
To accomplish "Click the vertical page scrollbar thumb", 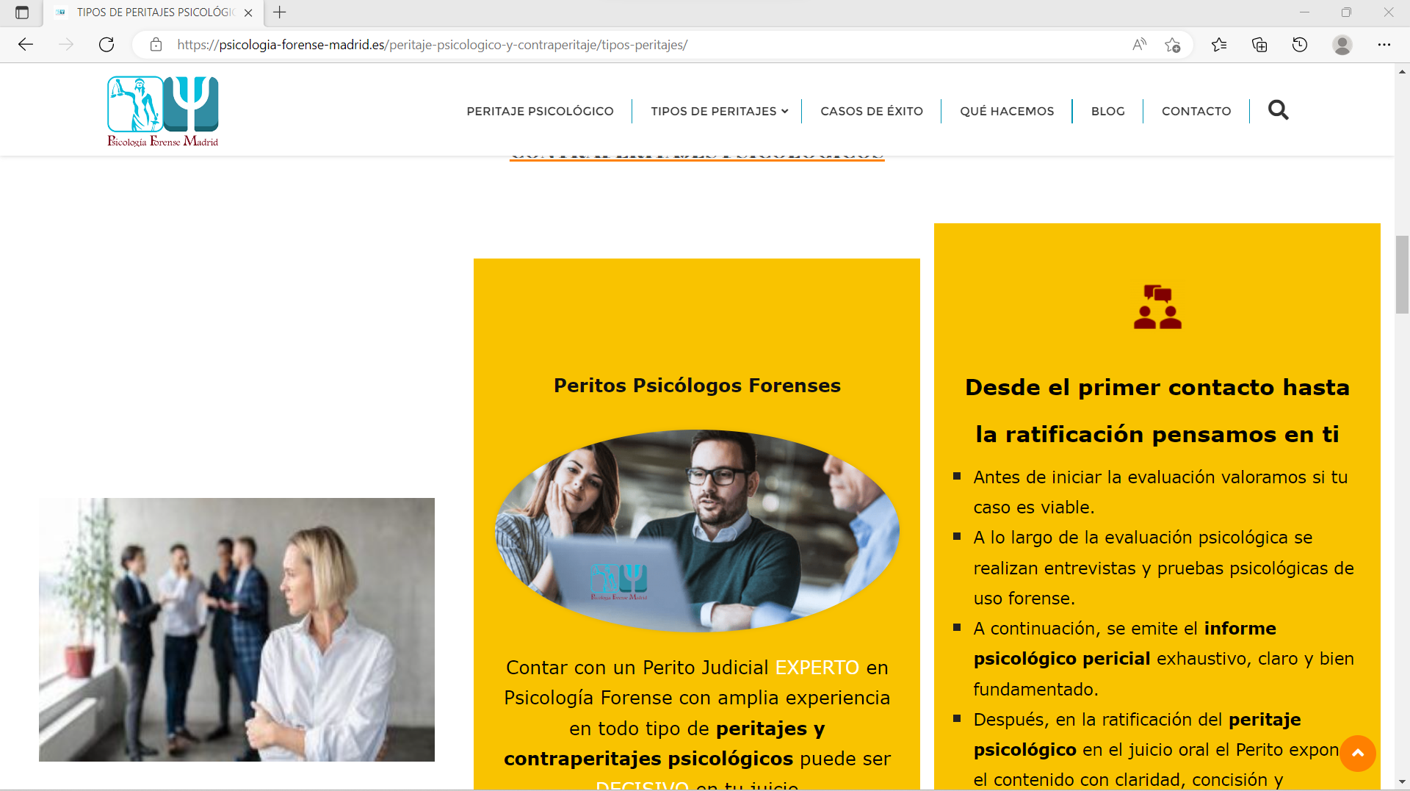I will pos(1402,275).
